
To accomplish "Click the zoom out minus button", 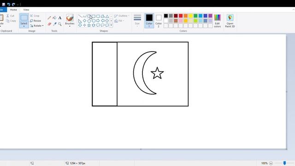I will pos(271,163).
